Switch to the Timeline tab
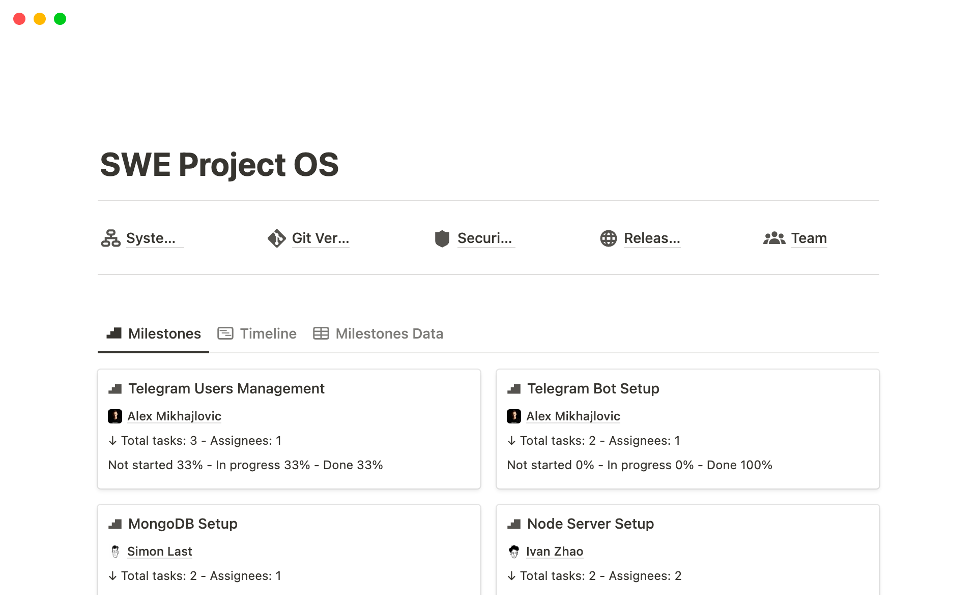This screenshot has width=977, height=610. coord(257,333)
